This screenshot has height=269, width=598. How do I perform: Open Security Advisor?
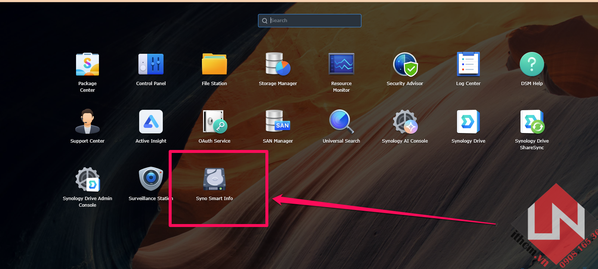click(405, 64)
